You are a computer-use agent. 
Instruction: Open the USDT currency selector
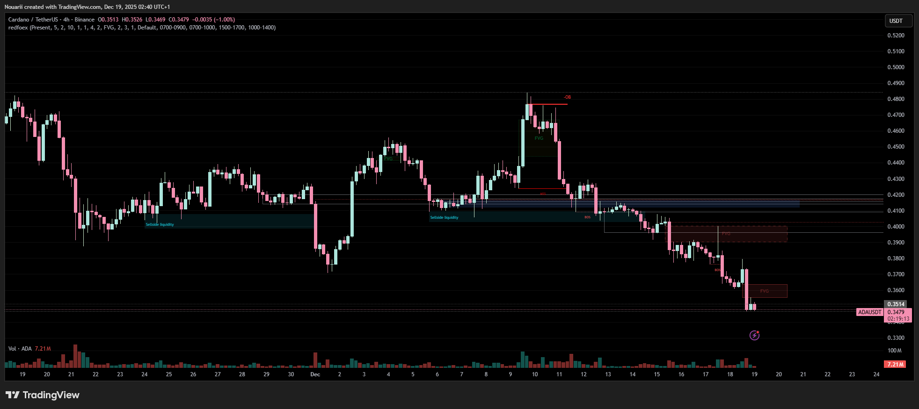tap(898, 21)
